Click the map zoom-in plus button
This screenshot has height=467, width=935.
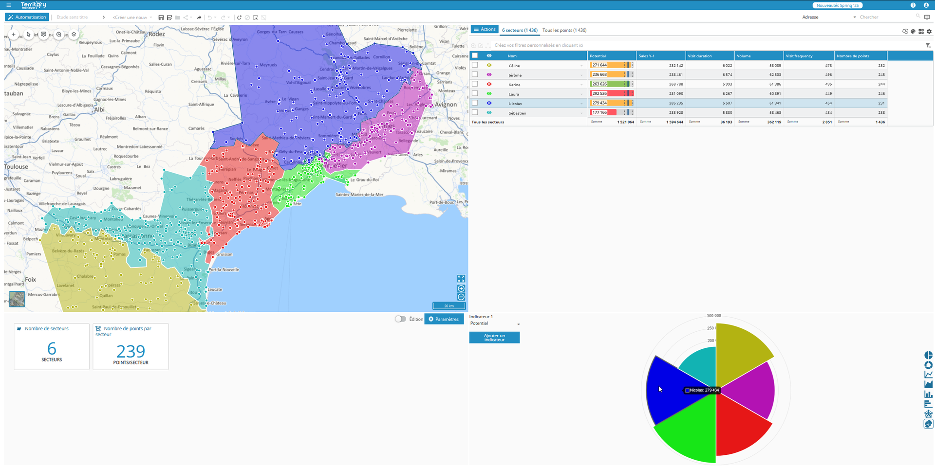pyautogui.click(x=461, y=288)
